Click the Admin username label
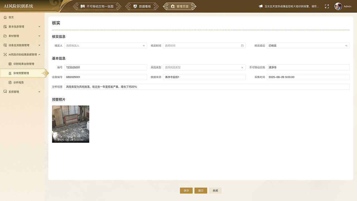This screenshot has width=357, height=201. coord(348,6)
